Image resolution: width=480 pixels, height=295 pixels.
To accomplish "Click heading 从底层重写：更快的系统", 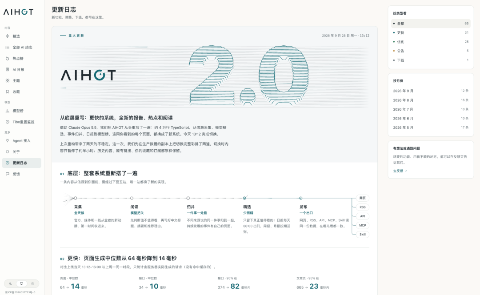I will (x=116, y=118).
